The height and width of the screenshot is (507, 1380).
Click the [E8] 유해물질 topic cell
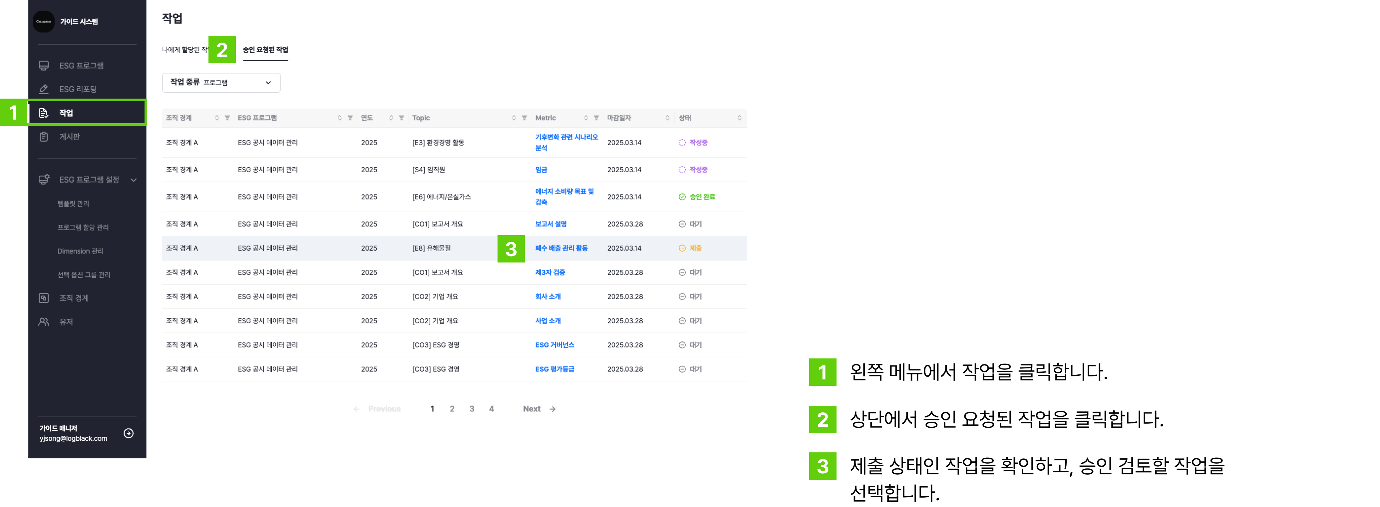click(x=431, y=248)
